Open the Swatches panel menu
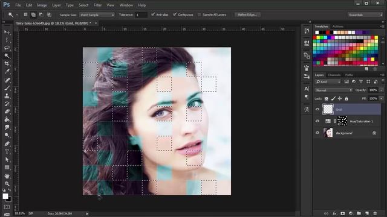Screen dimensions: 387x217 [x=382, y=27]
